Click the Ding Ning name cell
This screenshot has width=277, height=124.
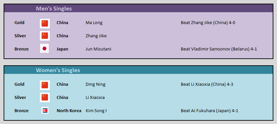click(96, 84)
